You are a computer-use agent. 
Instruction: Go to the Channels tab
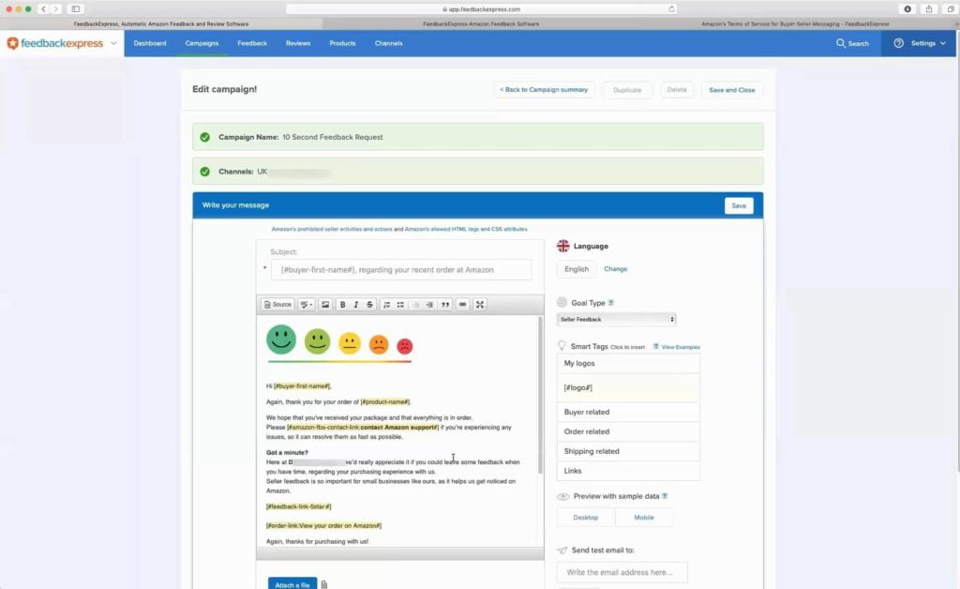pos(389,43)
